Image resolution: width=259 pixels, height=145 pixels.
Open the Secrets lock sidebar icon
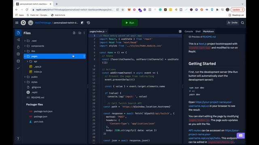18,47
